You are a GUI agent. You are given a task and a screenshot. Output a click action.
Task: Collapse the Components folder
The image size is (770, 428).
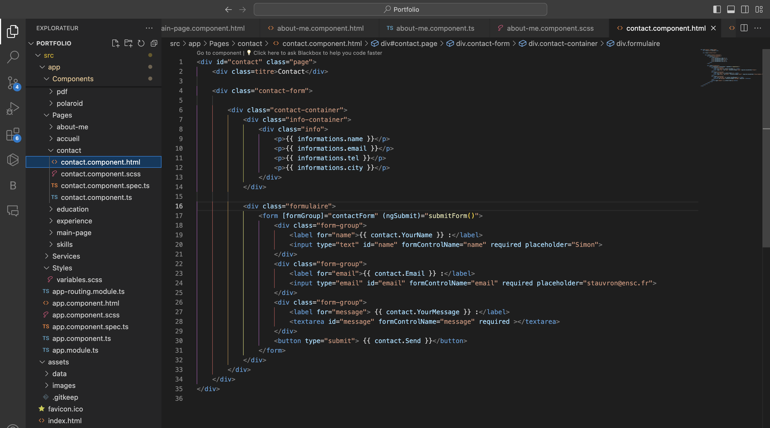click(x=47, y=79)
